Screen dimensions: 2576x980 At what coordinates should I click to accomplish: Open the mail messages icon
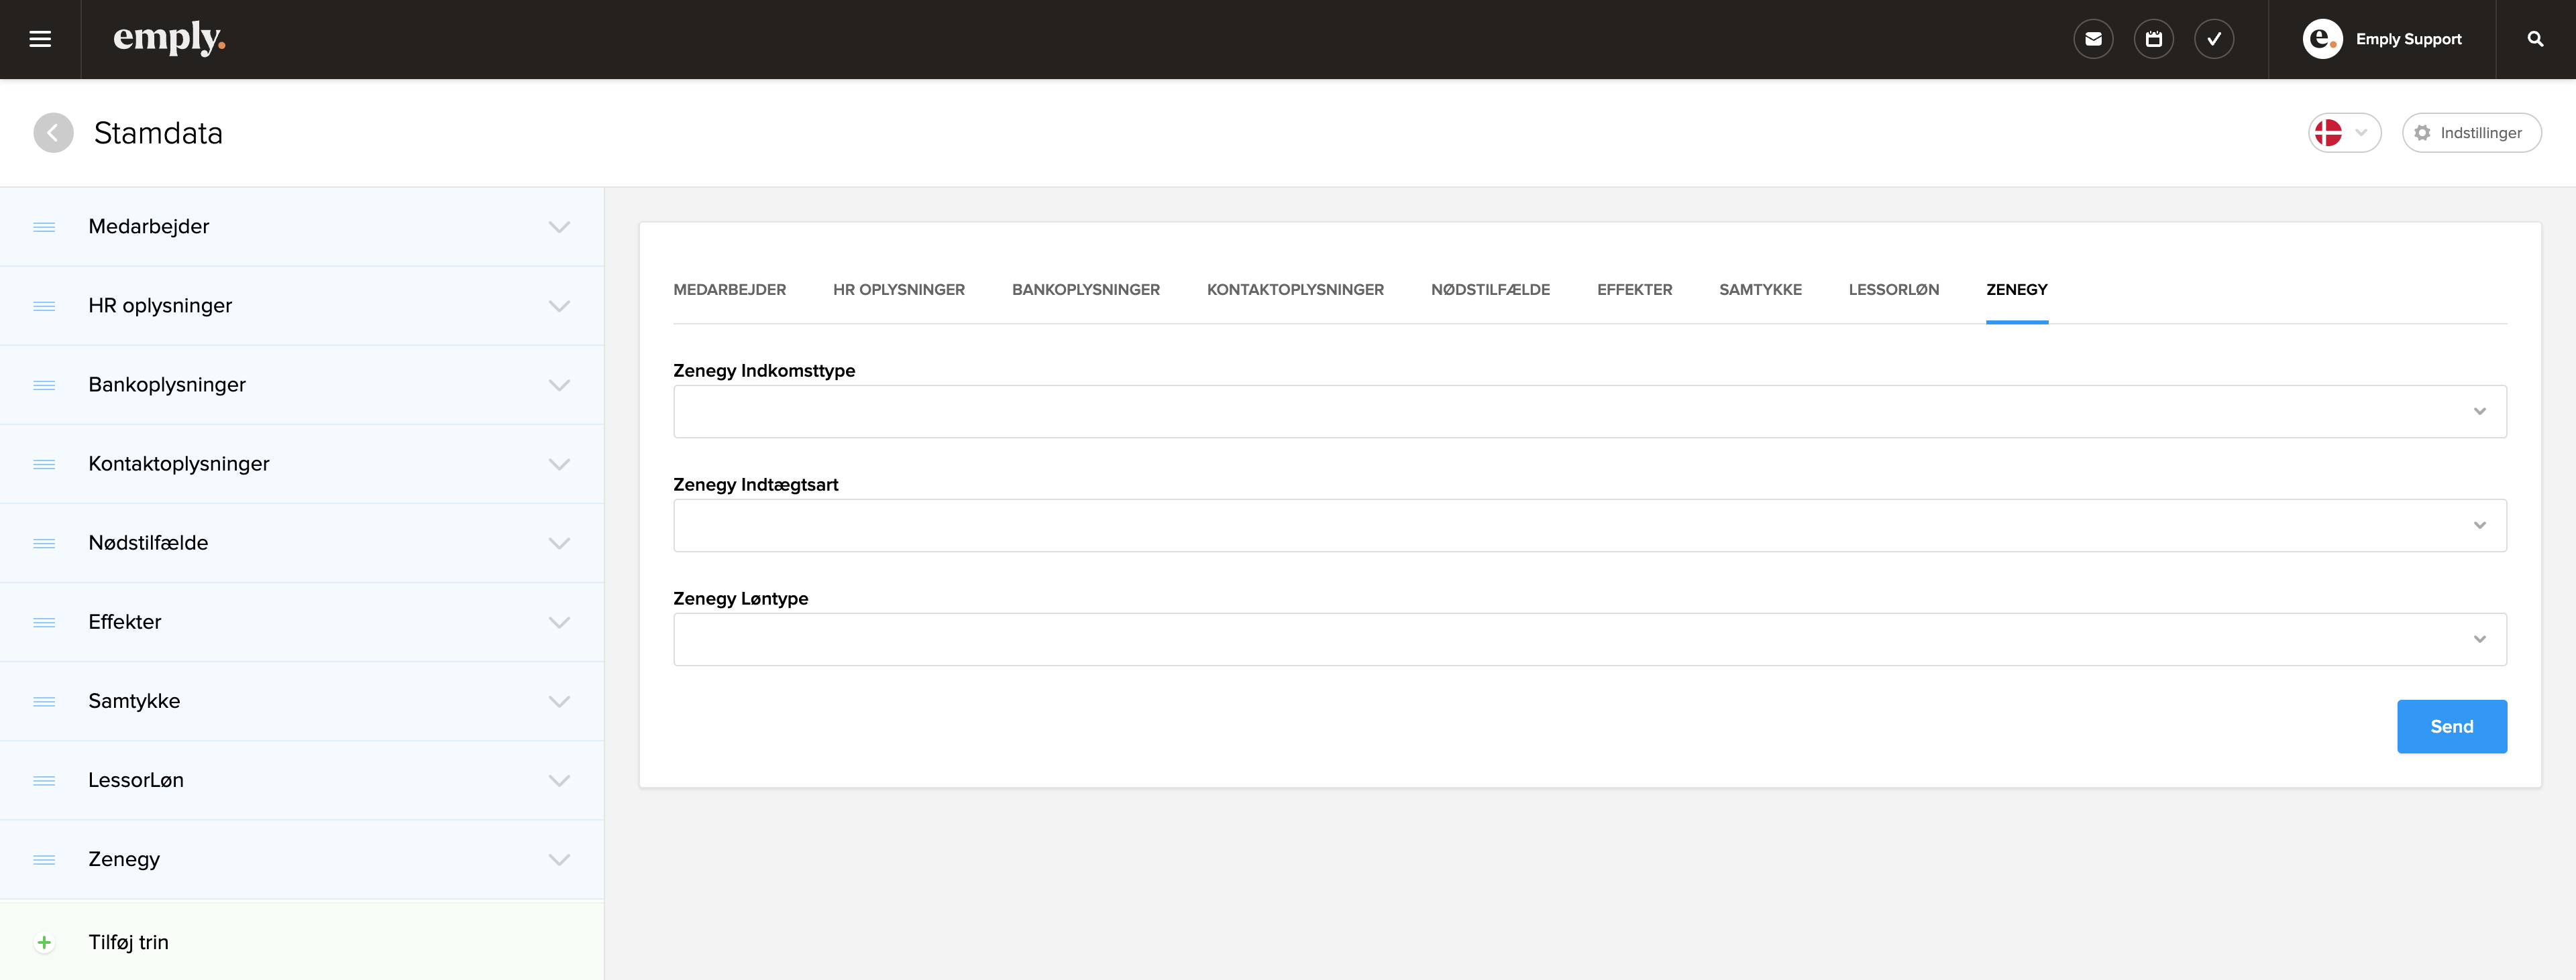[x=2093, y=39]
